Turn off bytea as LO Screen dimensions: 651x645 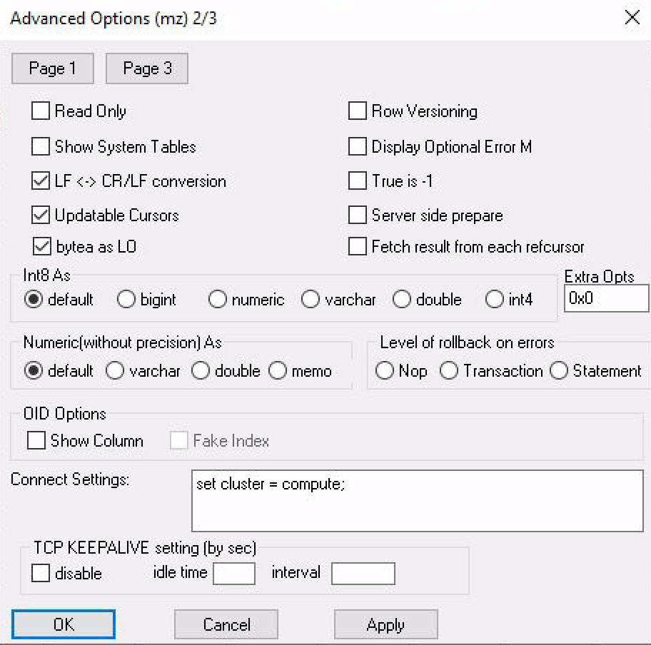pyautogui.click(x=40, y=246)
